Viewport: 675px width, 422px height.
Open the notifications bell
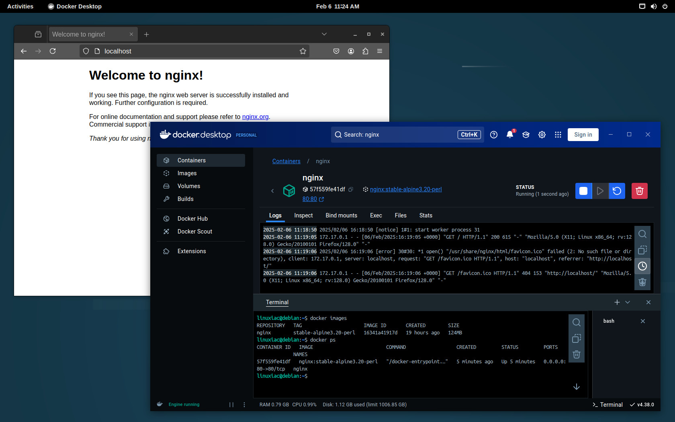click(510, 135)
